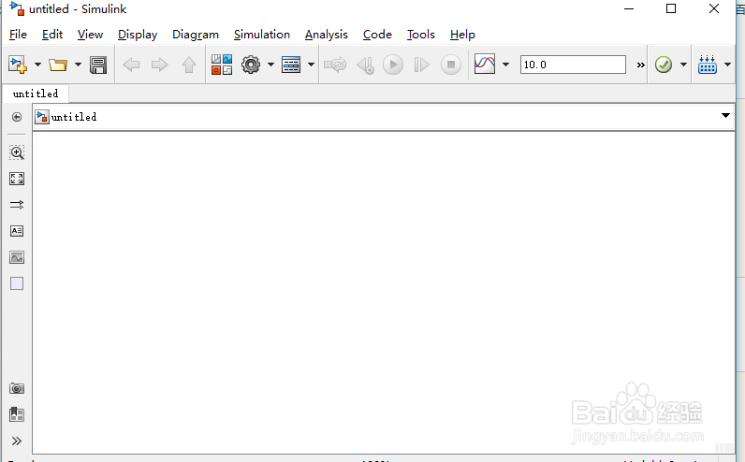The image size is (745, 462).
Task: Click the Model Advisor checkmark icon
Action: [664, 65]
